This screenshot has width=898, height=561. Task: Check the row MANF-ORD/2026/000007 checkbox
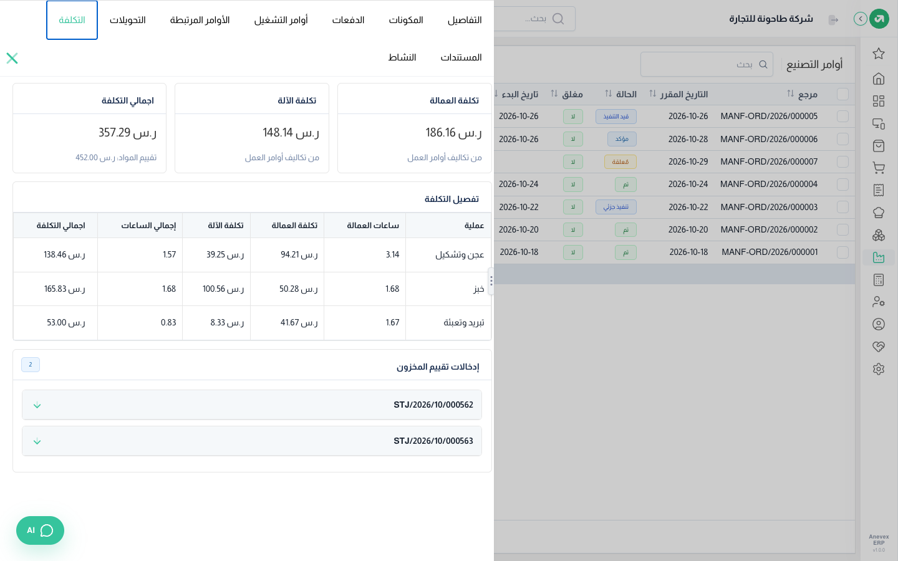843,161
